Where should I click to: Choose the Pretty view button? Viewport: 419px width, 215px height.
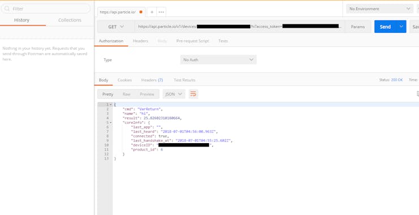(108, 94)
